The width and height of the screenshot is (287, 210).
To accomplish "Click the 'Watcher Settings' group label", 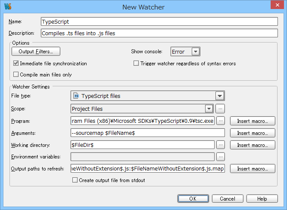I will tap(31, 86).
